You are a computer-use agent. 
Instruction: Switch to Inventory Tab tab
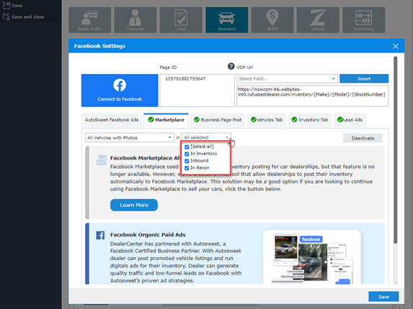[x=310, y=120]
